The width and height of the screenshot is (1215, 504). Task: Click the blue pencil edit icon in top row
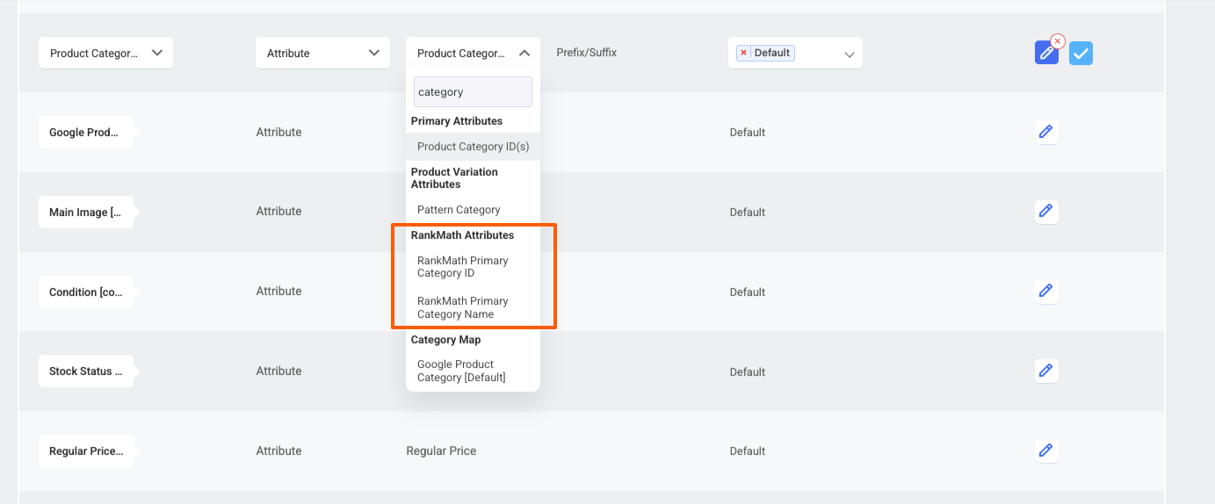click(x=1045, y=54)
